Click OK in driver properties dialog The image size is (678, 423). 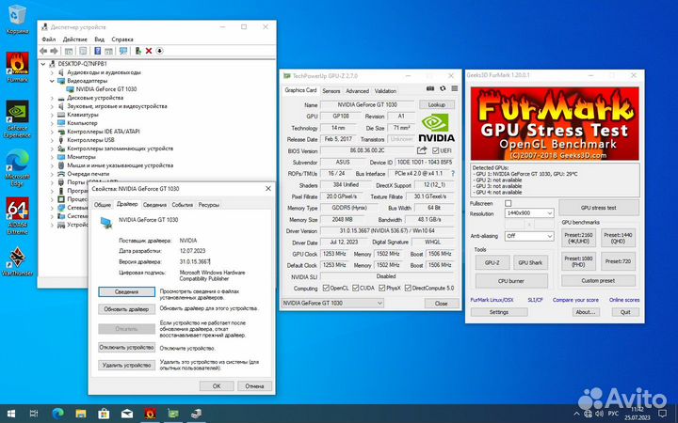pyautogui.click(x=217, y=386)
